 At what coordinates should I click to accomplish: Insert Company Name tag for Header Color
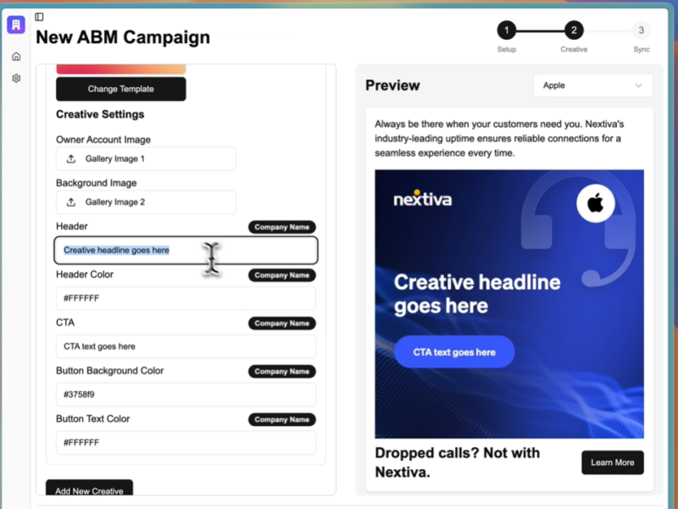pos(282,275)
